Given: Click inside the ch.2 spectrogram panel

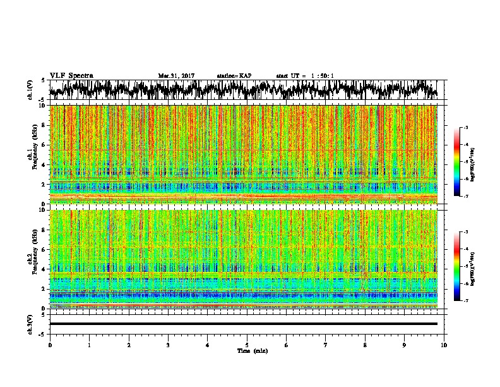Looking at the screenshot, I should coord(244,259).
